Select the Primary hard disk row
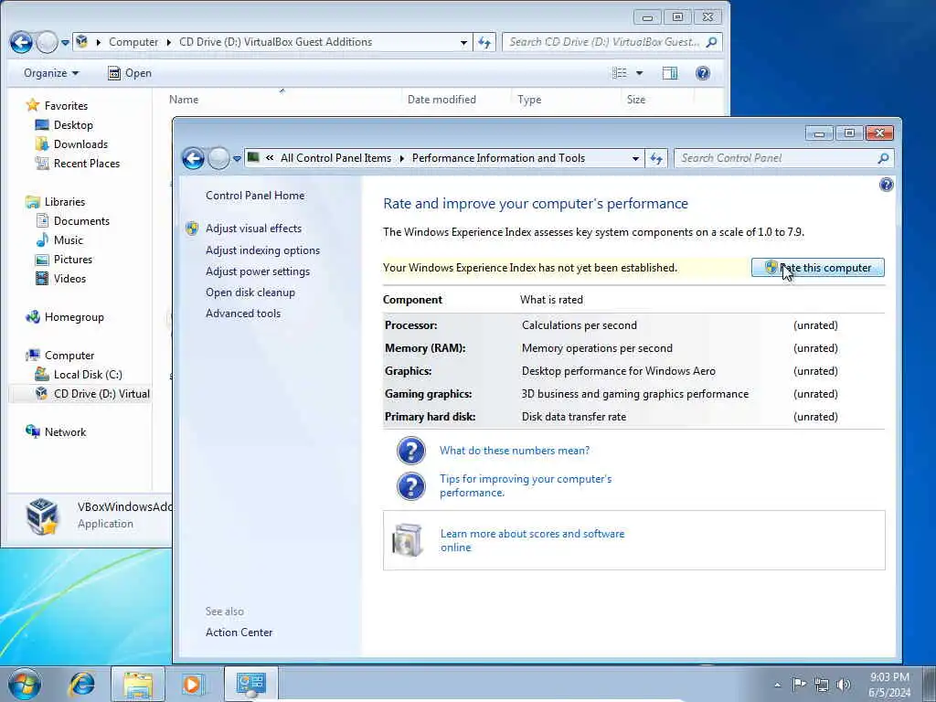The width and height of the screenshot is (936, 702). pos(633,417)
